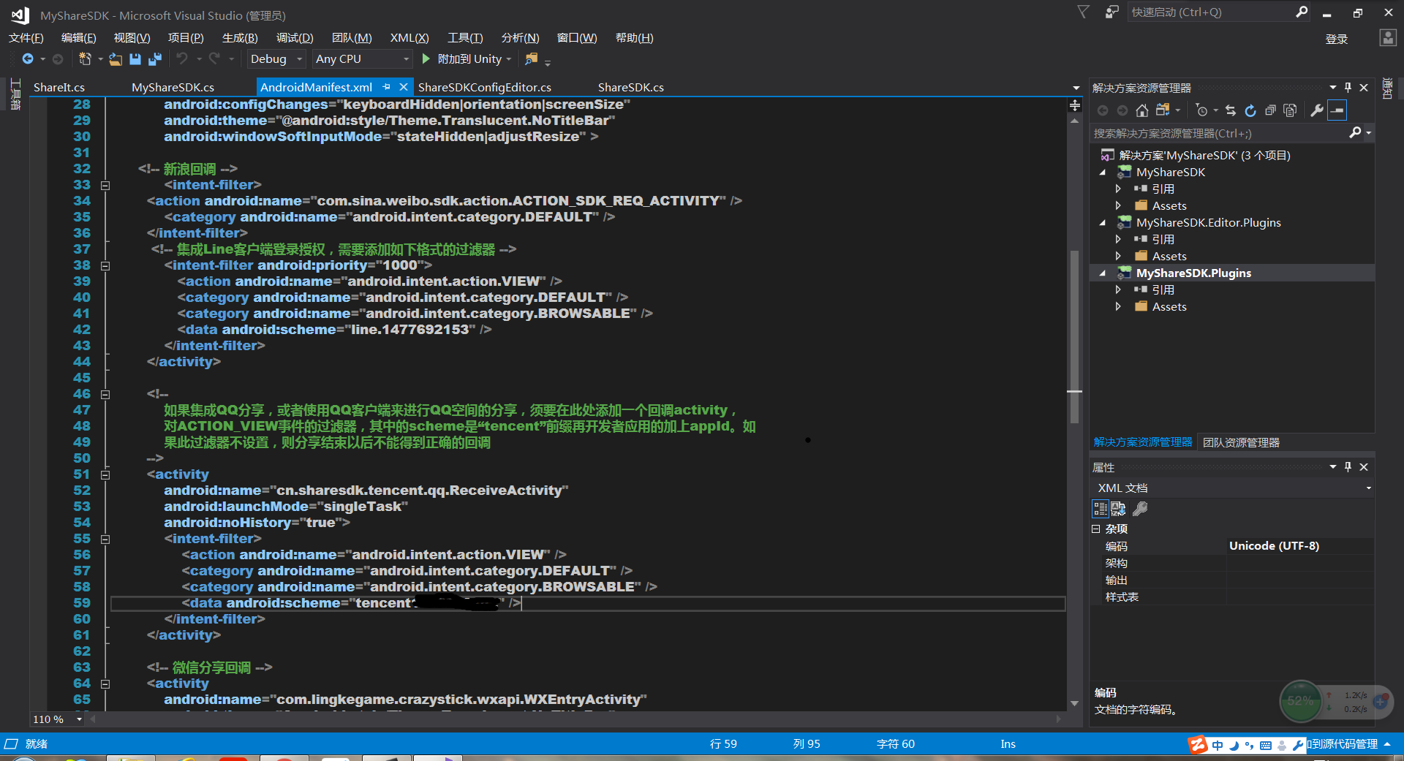
Task: Click the wrench Properties icon in Solution Explorer
Action: (1316, 110)
